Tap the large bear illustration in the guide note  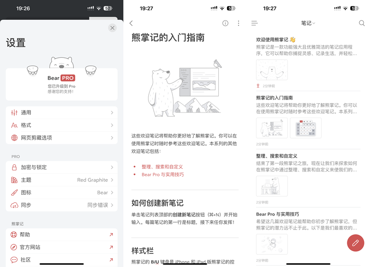pyautogui.click(x=185, y=88)
